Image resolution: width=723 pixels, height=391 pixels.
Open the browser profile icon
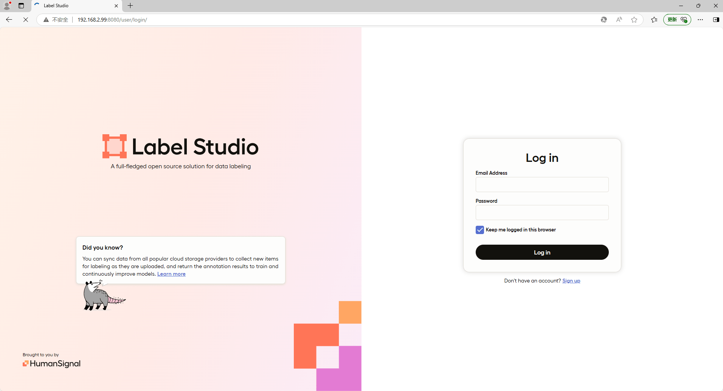[7, 6]
